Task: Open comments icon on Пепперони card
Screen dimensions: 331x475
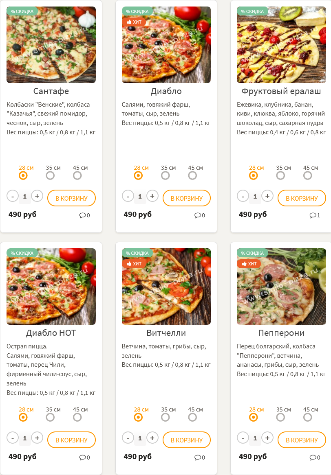Action: pyautogui.click(x=313, y=457)
